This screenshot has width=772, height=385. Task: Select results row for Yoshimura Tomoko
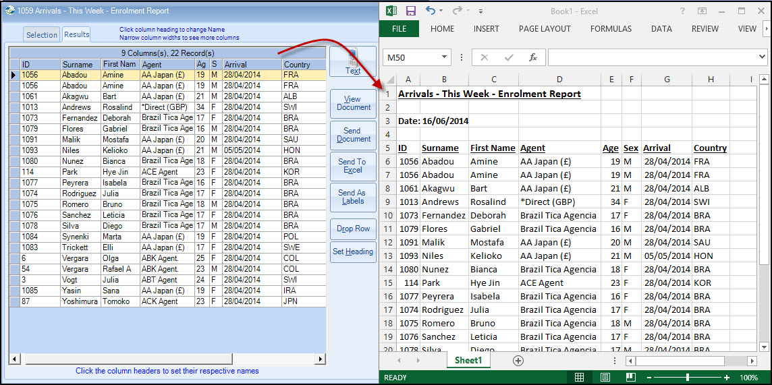[x=167, y=301]
